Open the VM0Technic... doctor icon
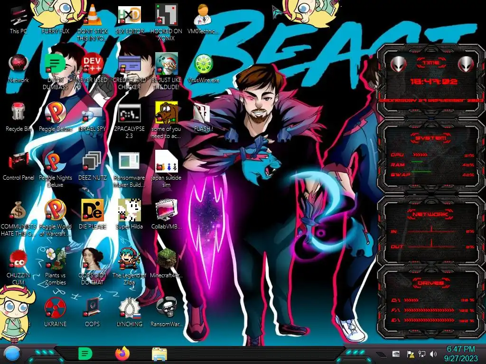This screenshot has height=364, width=486. [203, 15]
